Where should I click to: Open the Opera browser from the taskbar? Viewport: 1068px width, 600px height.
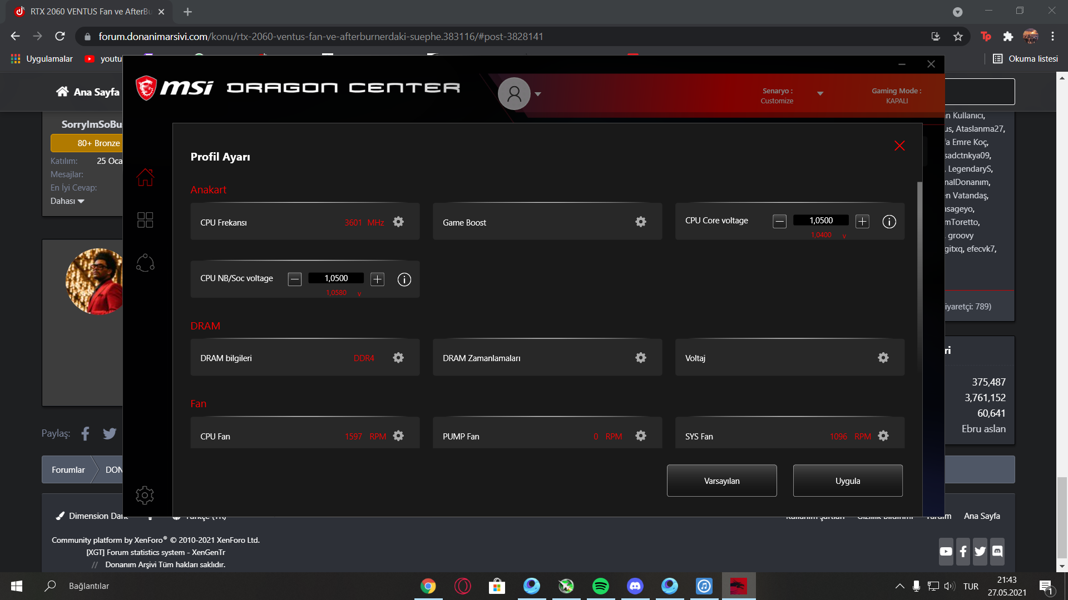click(x=462, y=586)
